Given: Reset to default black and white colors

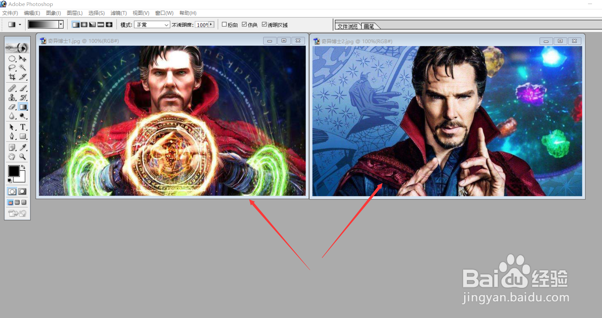Looking at the screenshot, I should [x=10, y=181].
